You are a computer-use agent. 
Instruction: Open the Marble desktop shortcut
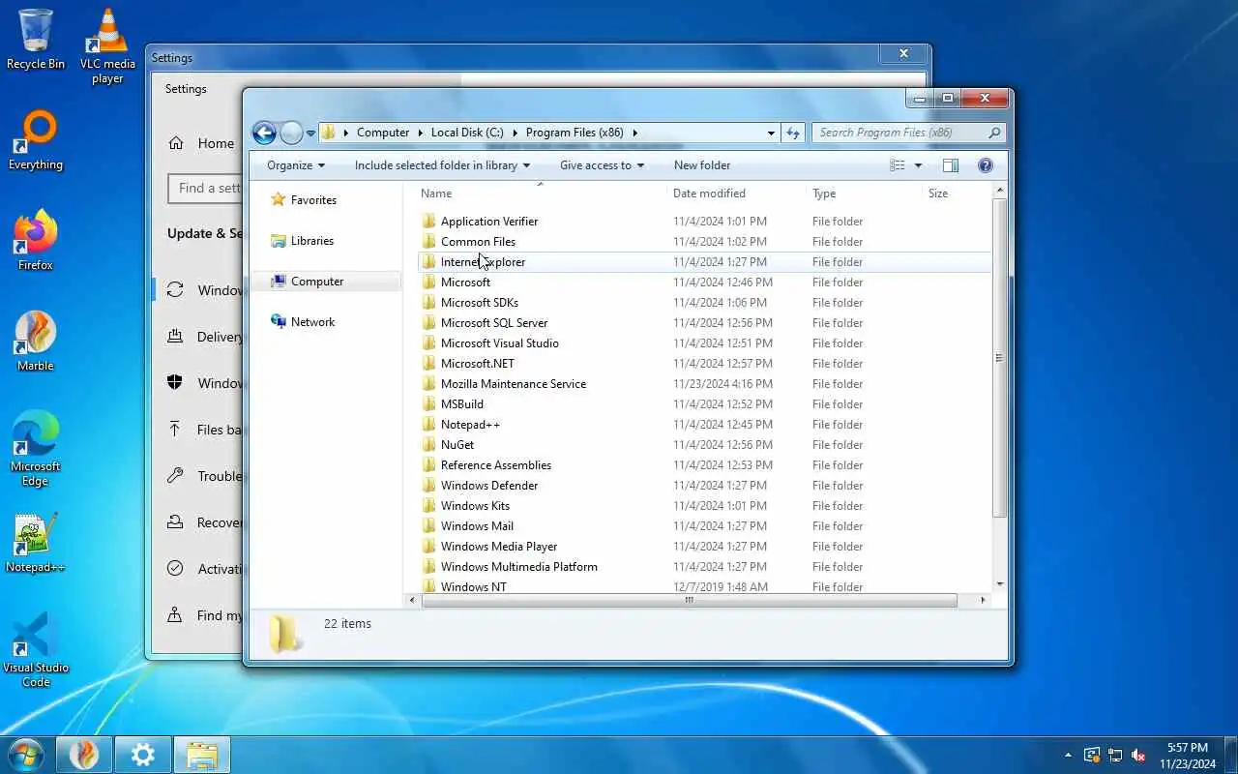tap(36, 341)
